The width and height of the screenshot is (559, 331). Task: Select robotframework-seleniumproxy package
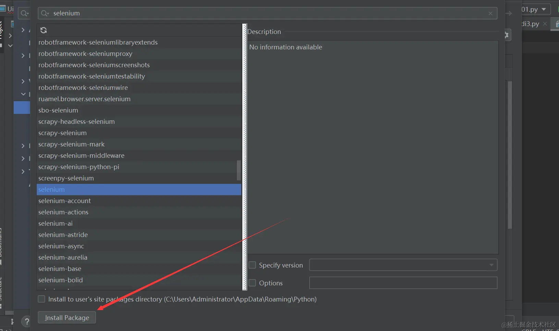coord(139,54)
